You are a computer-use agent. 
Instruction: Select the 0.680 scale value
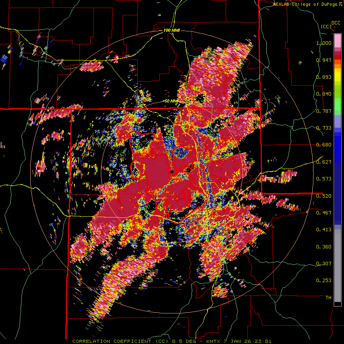click(324, 145)
